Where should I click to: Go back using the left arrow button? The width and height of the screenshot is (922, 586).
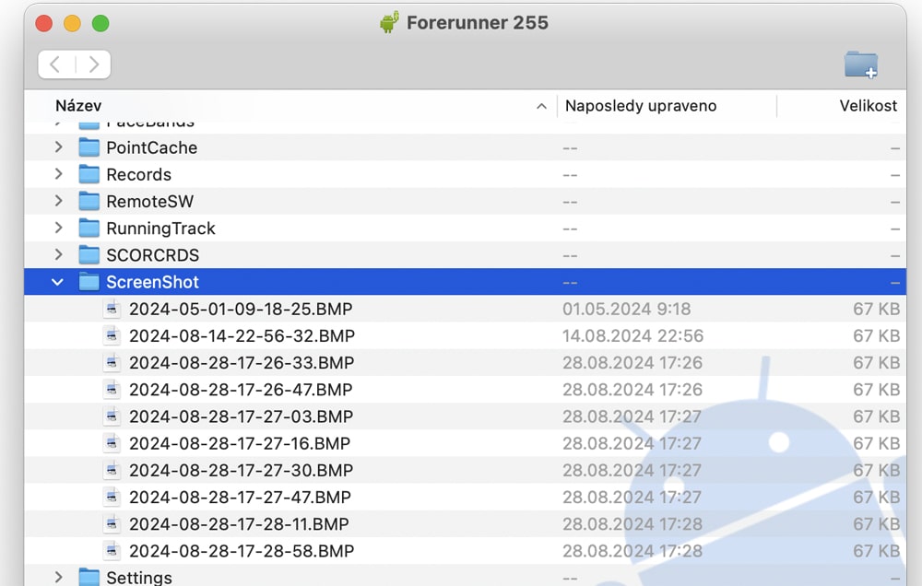55,64
